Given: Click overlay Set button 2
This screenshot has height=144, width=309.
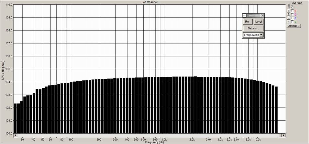Looking at the screenshot, I should click(x=289, y=14).
